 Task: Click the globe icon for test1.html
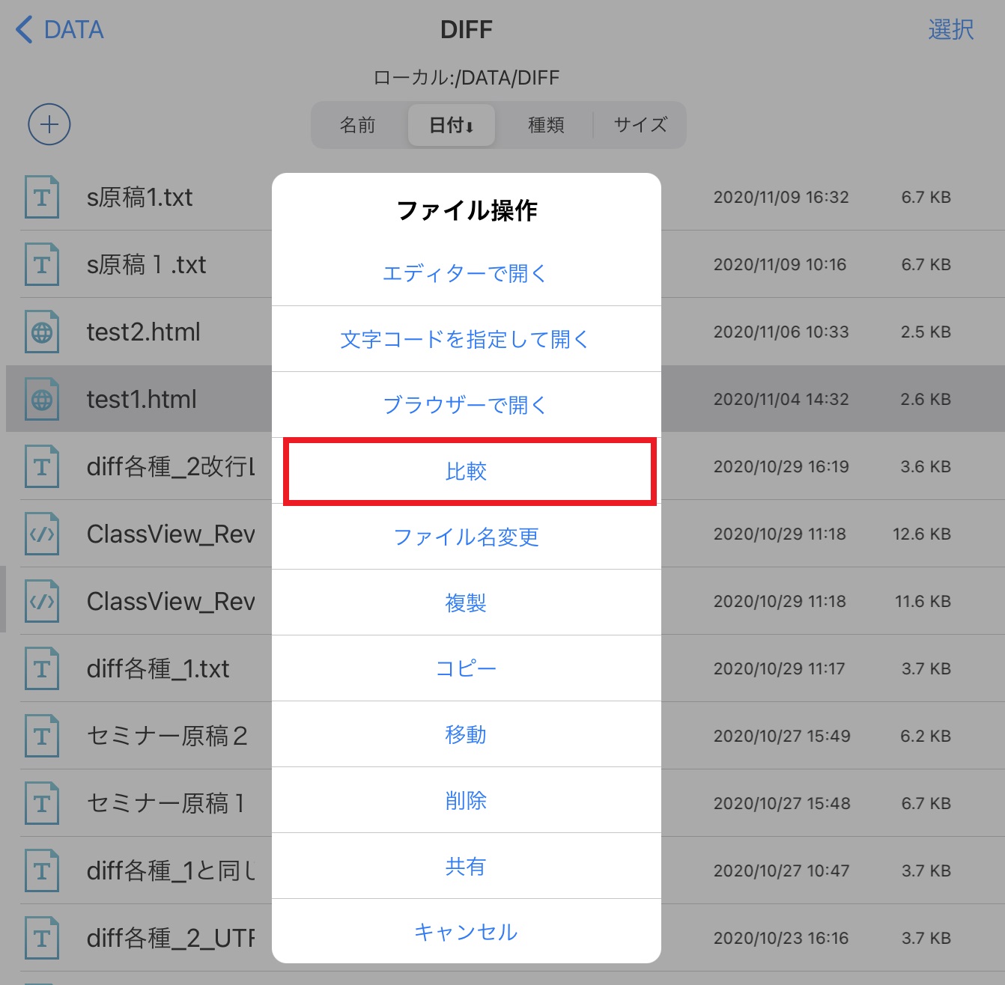coord(42,399)
